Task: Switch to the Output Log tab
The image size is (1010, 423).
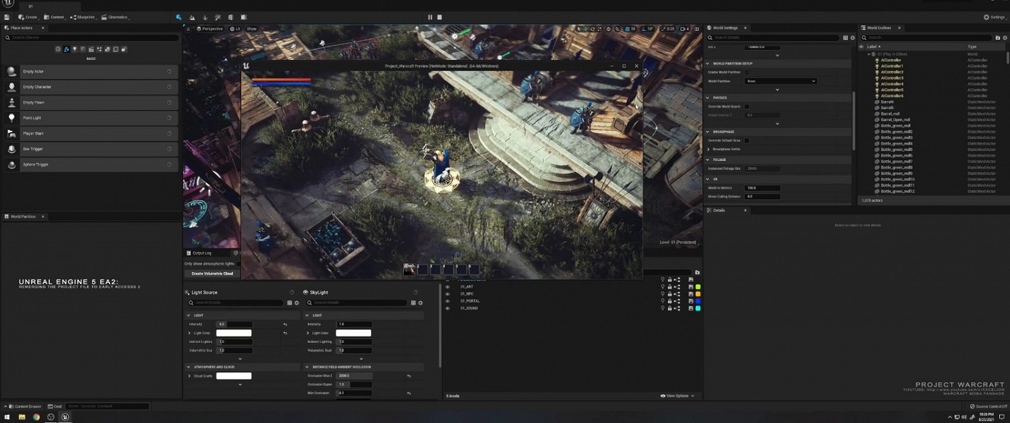Action: click(x=201, y=253)
